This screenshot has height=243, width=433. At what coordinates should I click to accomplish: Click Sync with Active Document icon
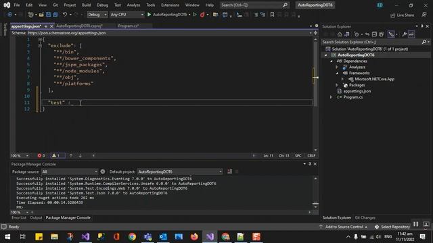coord(367,34)
